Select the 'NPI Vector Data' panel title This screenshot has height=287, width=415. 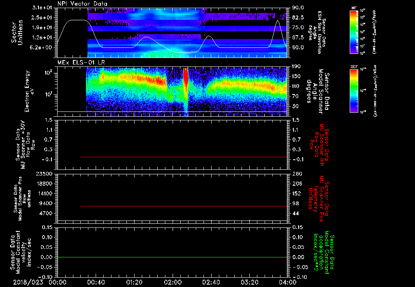click(82, 4)
